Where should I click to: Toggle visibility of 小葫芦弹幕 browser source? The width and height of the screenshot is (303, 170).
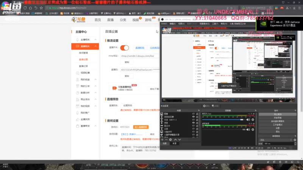click(x=194, y=135)
